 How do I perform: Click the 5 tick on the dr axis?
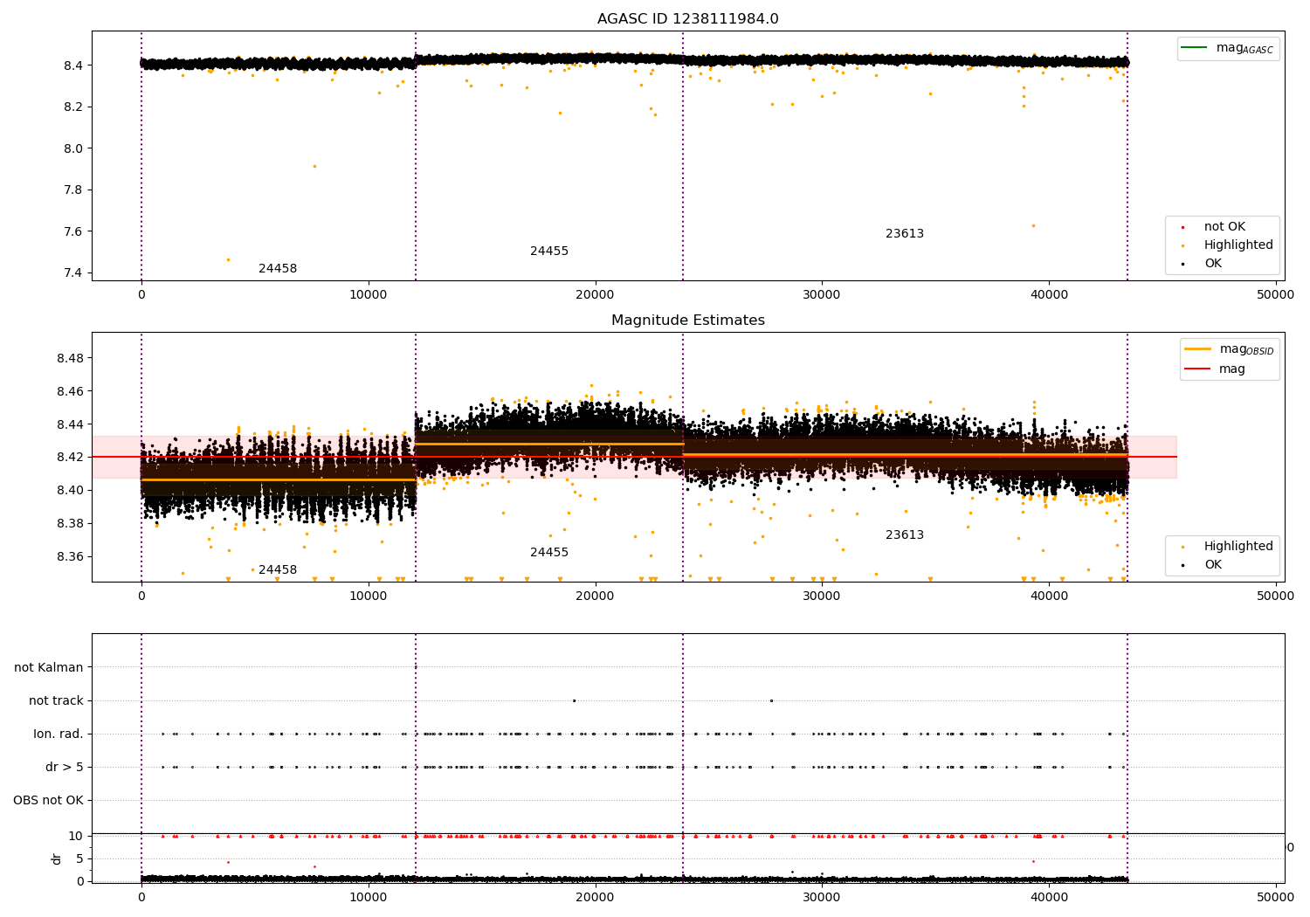pyautogui.click(x=80, y=859)
